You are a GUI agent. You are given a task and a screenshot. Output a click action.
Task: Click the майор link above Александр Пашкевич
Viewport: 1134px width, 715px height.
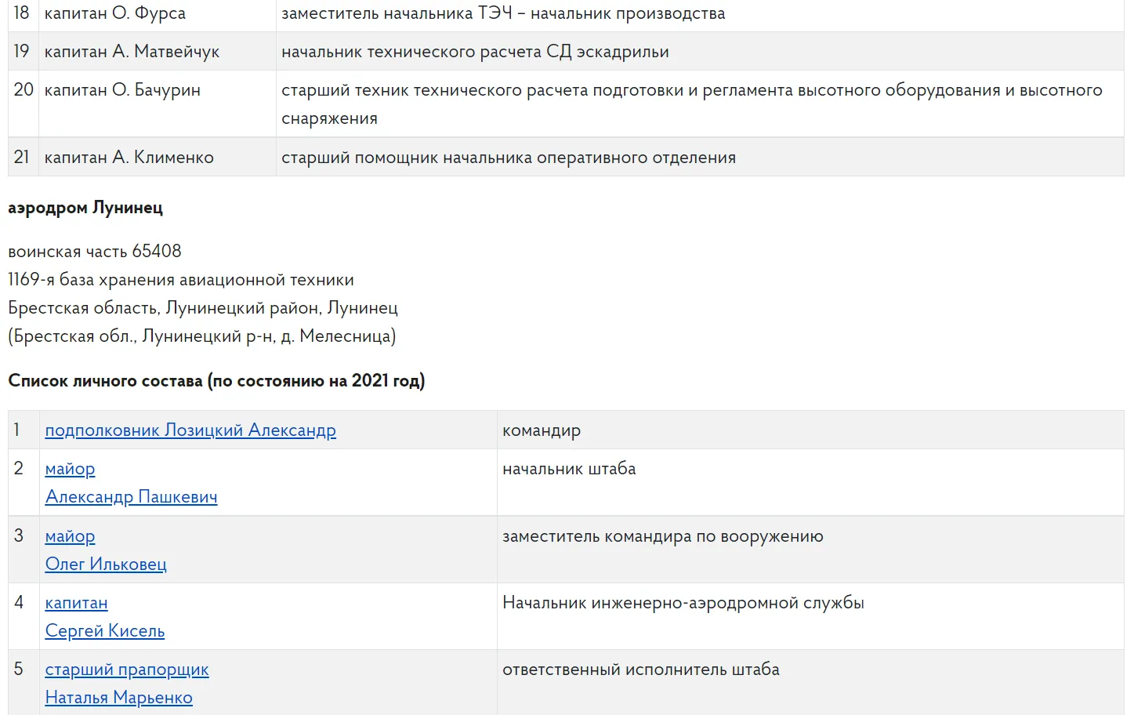70,469
